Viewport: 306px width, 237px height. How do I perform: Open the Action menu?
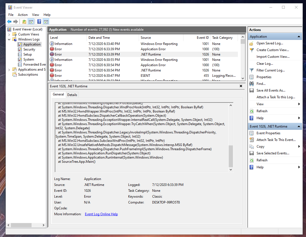tap(23, 15)
